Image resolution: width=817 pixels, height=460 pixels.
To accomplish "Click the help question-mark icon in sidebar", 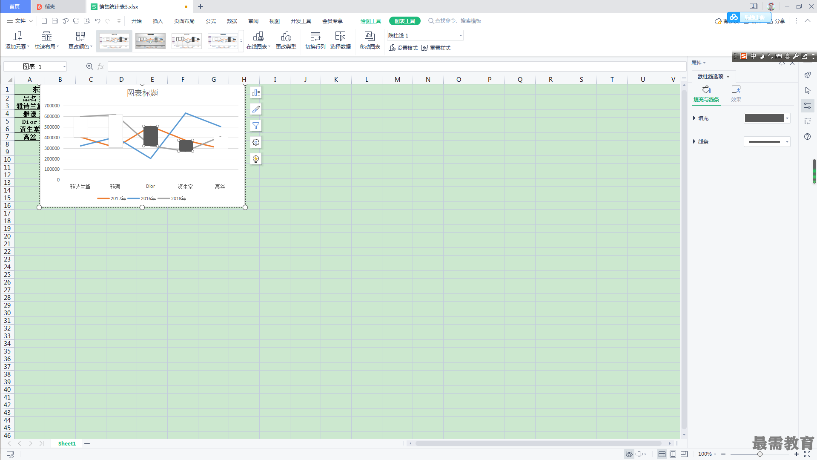I will [808, 136].
